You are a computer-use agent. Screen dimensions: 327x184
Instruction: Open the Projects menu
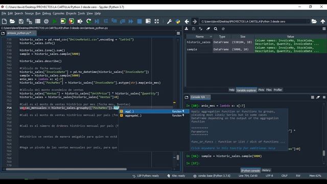[x=71, y=13]
